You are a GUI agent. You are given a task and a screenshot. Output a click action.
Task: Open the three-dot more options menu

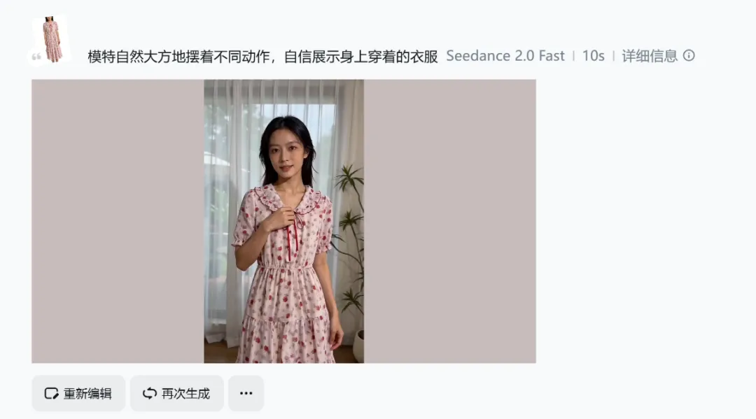(246, 394)
